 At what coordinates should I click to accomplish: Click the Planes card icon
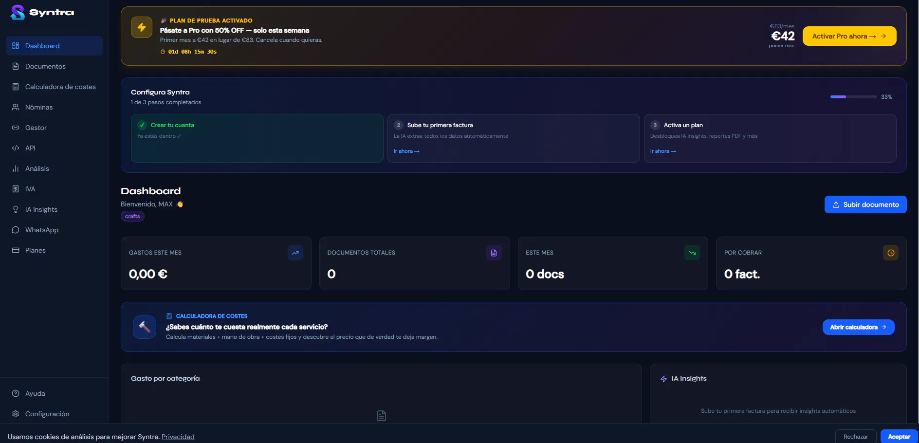click(x=16, y=250)
